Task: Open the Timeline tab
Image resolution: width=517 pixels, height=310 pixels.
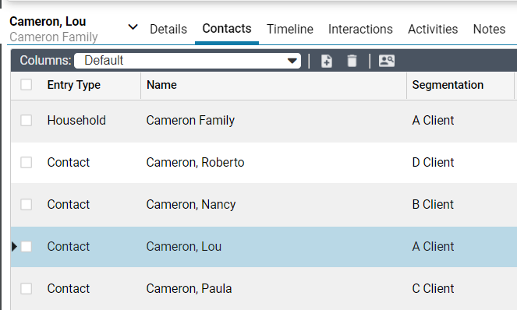Action: pos(290,29)
